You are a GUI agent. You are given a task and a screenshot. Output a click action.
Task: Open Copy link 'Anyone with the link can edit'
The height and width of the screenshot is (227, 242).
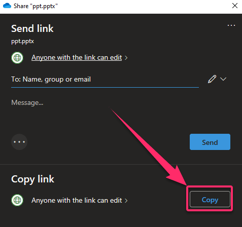77,200
